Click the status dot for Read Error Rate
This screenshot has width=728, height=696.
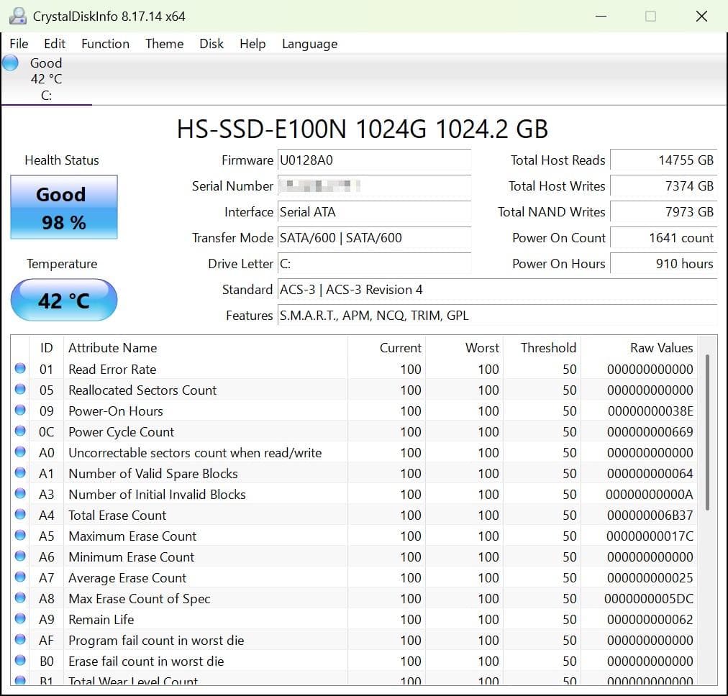pos(20,368)
